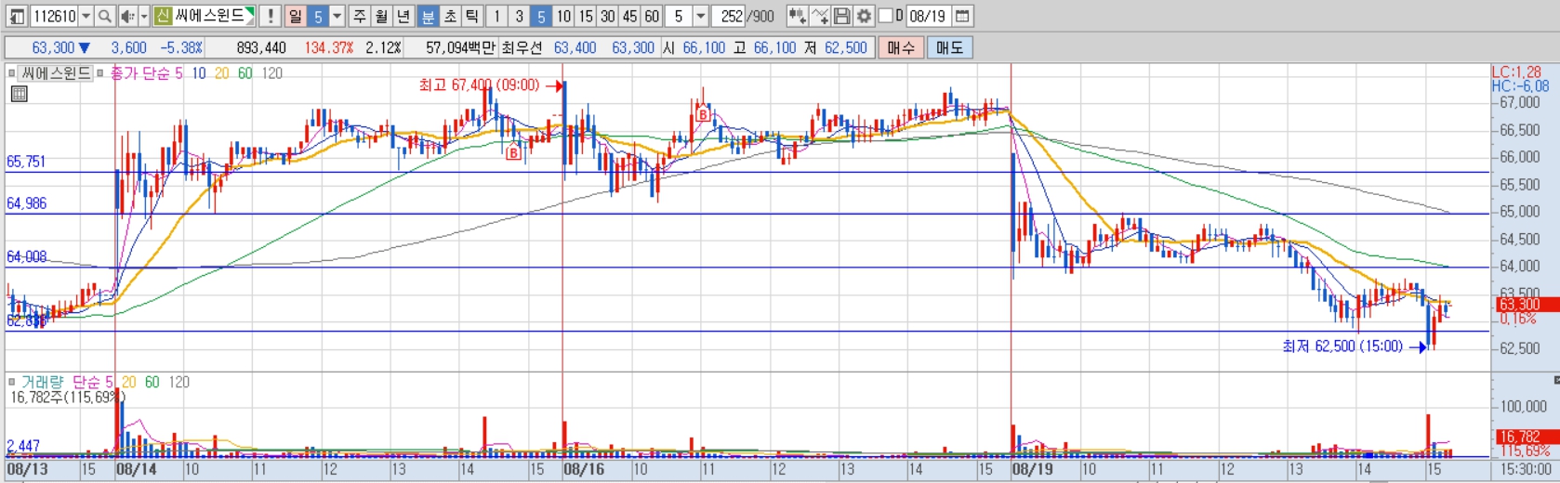Click the 120 moving average legend value
This screenshot has height=483, width=1560.
pyautogui.click(x=271, y=72)
